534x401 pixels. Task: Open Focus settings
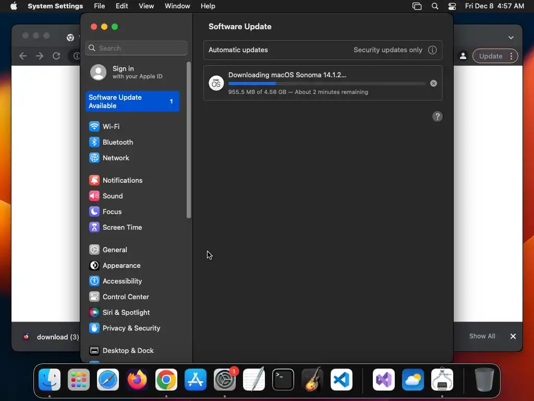[x=132, y=212]
